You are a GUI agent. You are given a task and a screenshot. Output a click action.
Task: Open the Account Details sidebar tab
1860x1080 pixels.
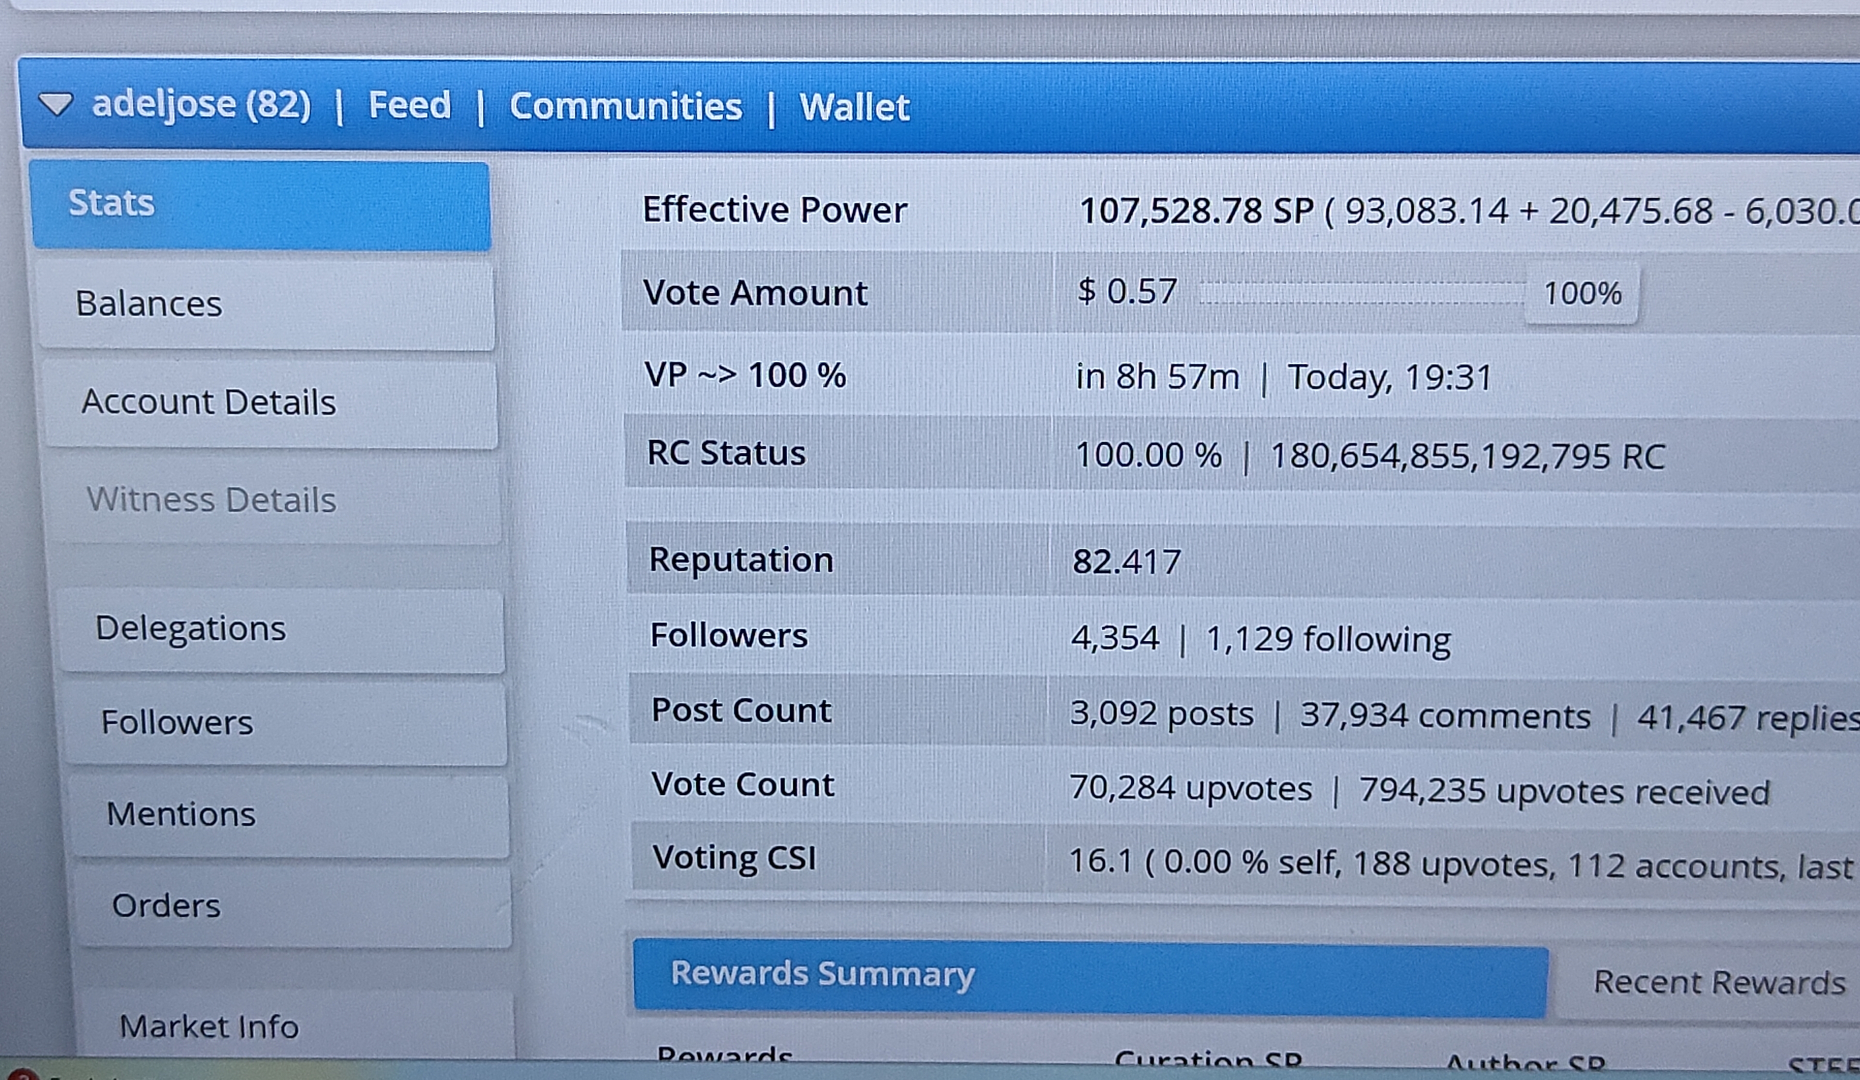(x=269, y=403)
